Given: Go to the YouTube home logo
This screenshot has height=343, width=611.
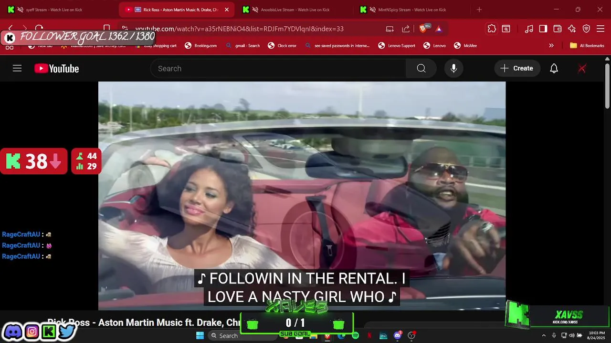Looking at the screenshot, I should (56, 69).
